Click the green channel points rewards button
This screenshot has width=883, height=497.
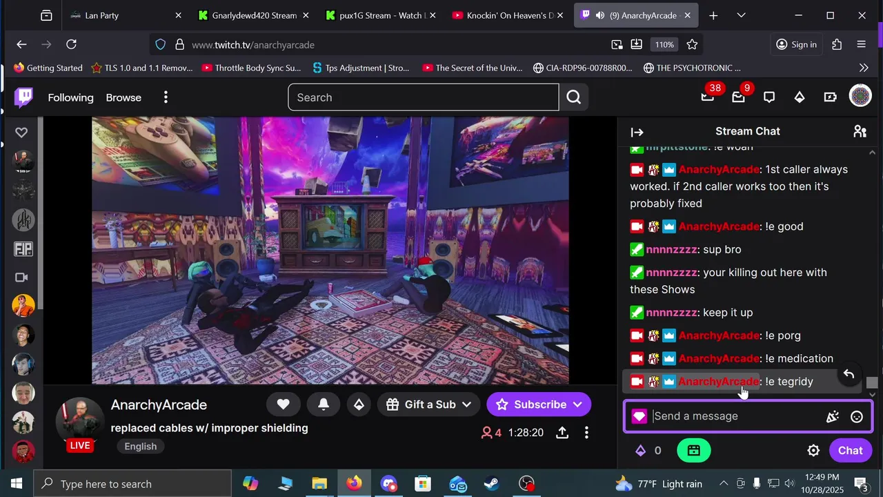coord(694,451)
